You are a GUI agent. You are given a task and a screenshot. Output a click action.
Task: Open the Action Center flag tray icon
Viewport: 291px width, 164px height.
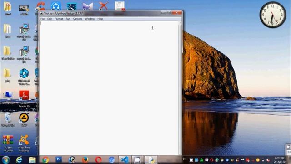[242, 160]
